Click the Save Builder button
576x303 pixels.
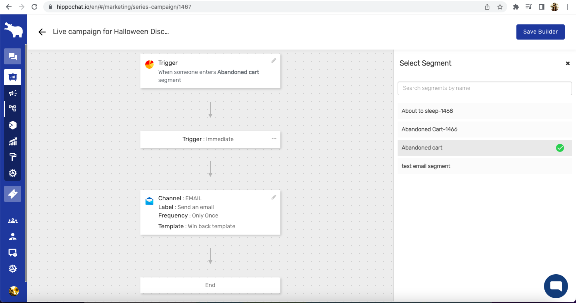click(540, 32)
